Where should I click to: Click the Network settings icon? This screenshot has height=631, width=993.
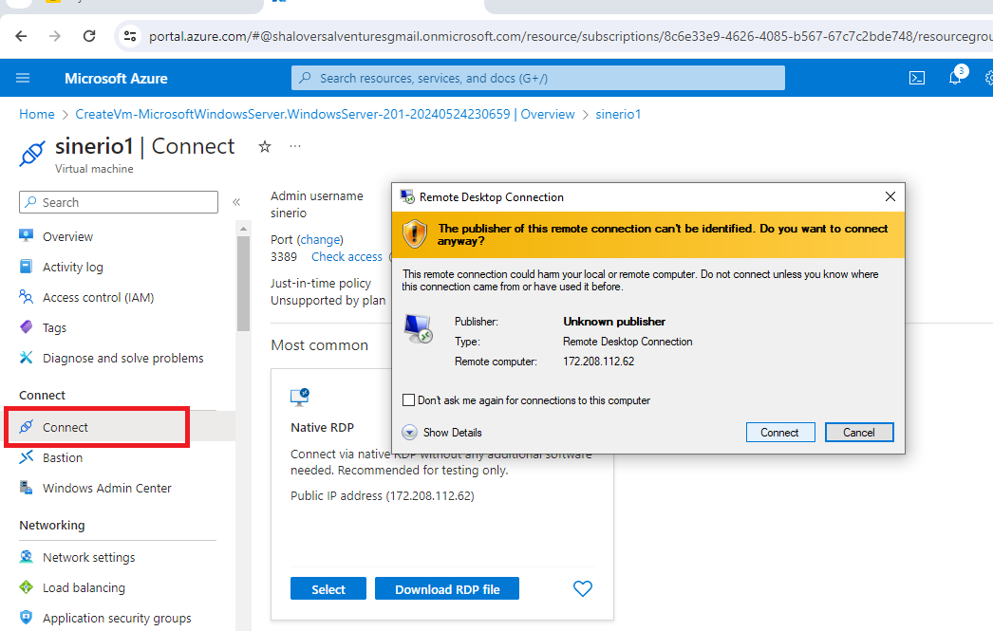26,557
